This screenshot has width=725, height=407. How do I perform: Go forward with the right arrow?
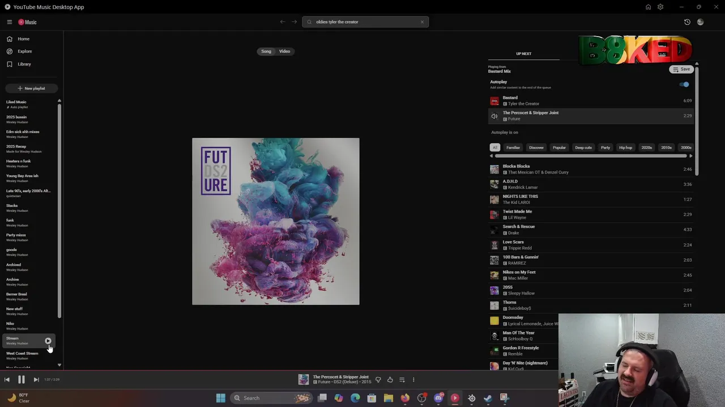(294, 22)
